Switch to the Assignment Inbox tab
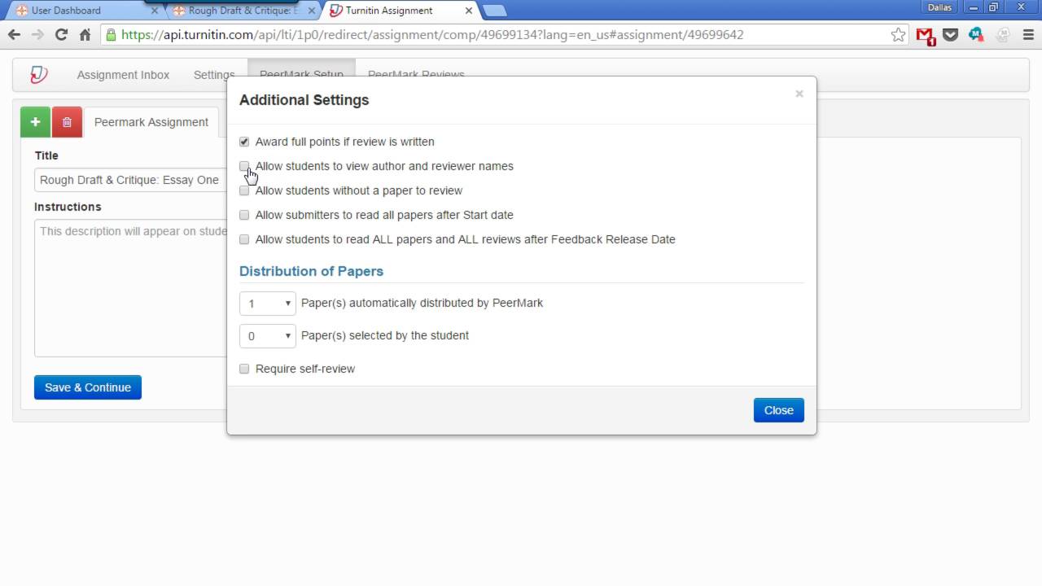Image resolution: width=1042 pixels, height=586 pixels. pos(123,75)
